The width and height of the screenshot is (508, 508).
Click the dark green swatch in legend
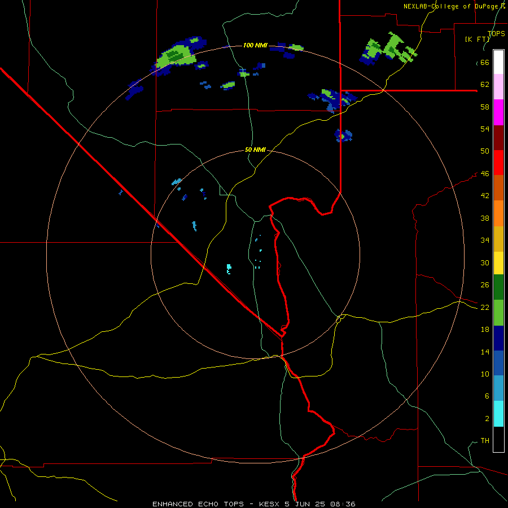tap(498, 287)
